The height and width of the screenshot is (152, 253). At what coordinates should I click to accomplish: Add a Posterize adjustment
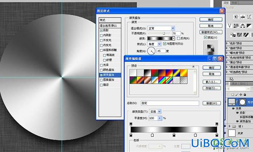click(240, 35)
